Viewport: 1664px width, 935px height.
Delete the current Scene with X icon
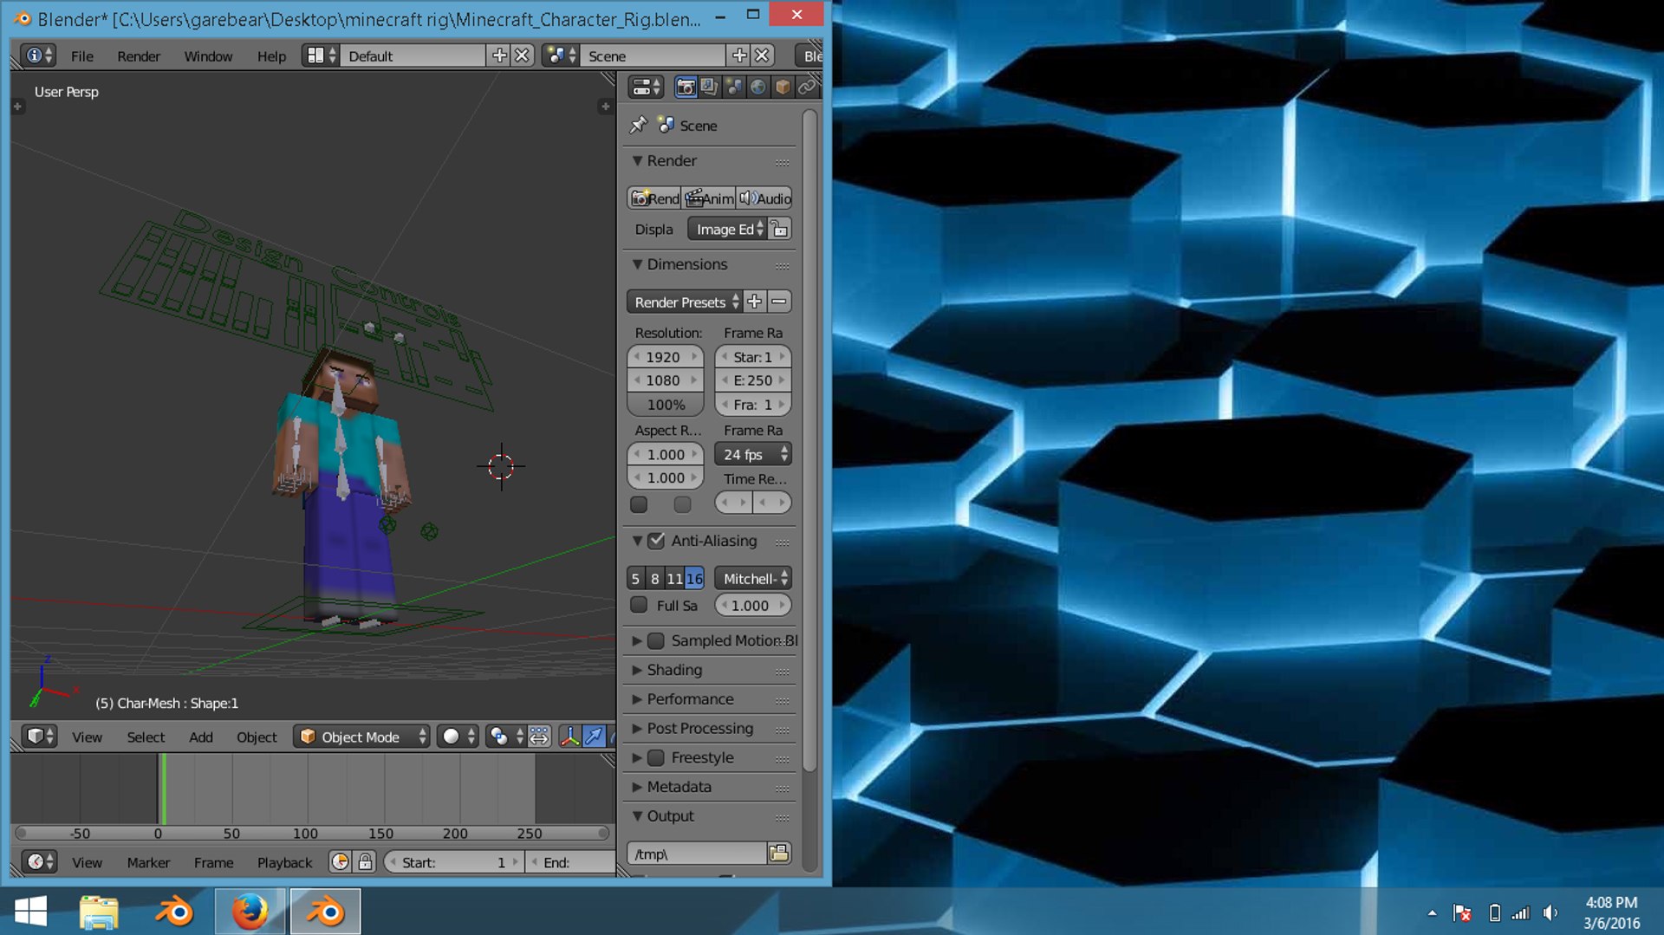[762, 55]
